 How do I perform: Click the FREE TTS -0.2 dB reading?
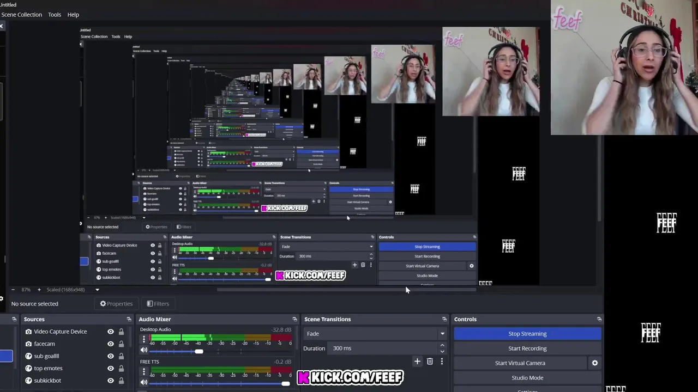(282, 362)
